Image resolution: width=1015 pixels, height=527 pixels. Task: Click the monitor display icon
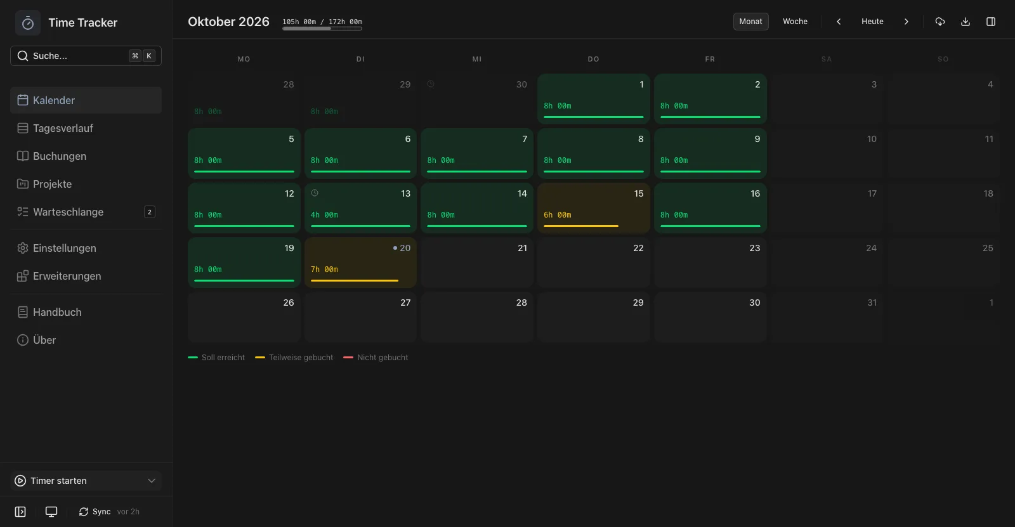tap(51, 512)
